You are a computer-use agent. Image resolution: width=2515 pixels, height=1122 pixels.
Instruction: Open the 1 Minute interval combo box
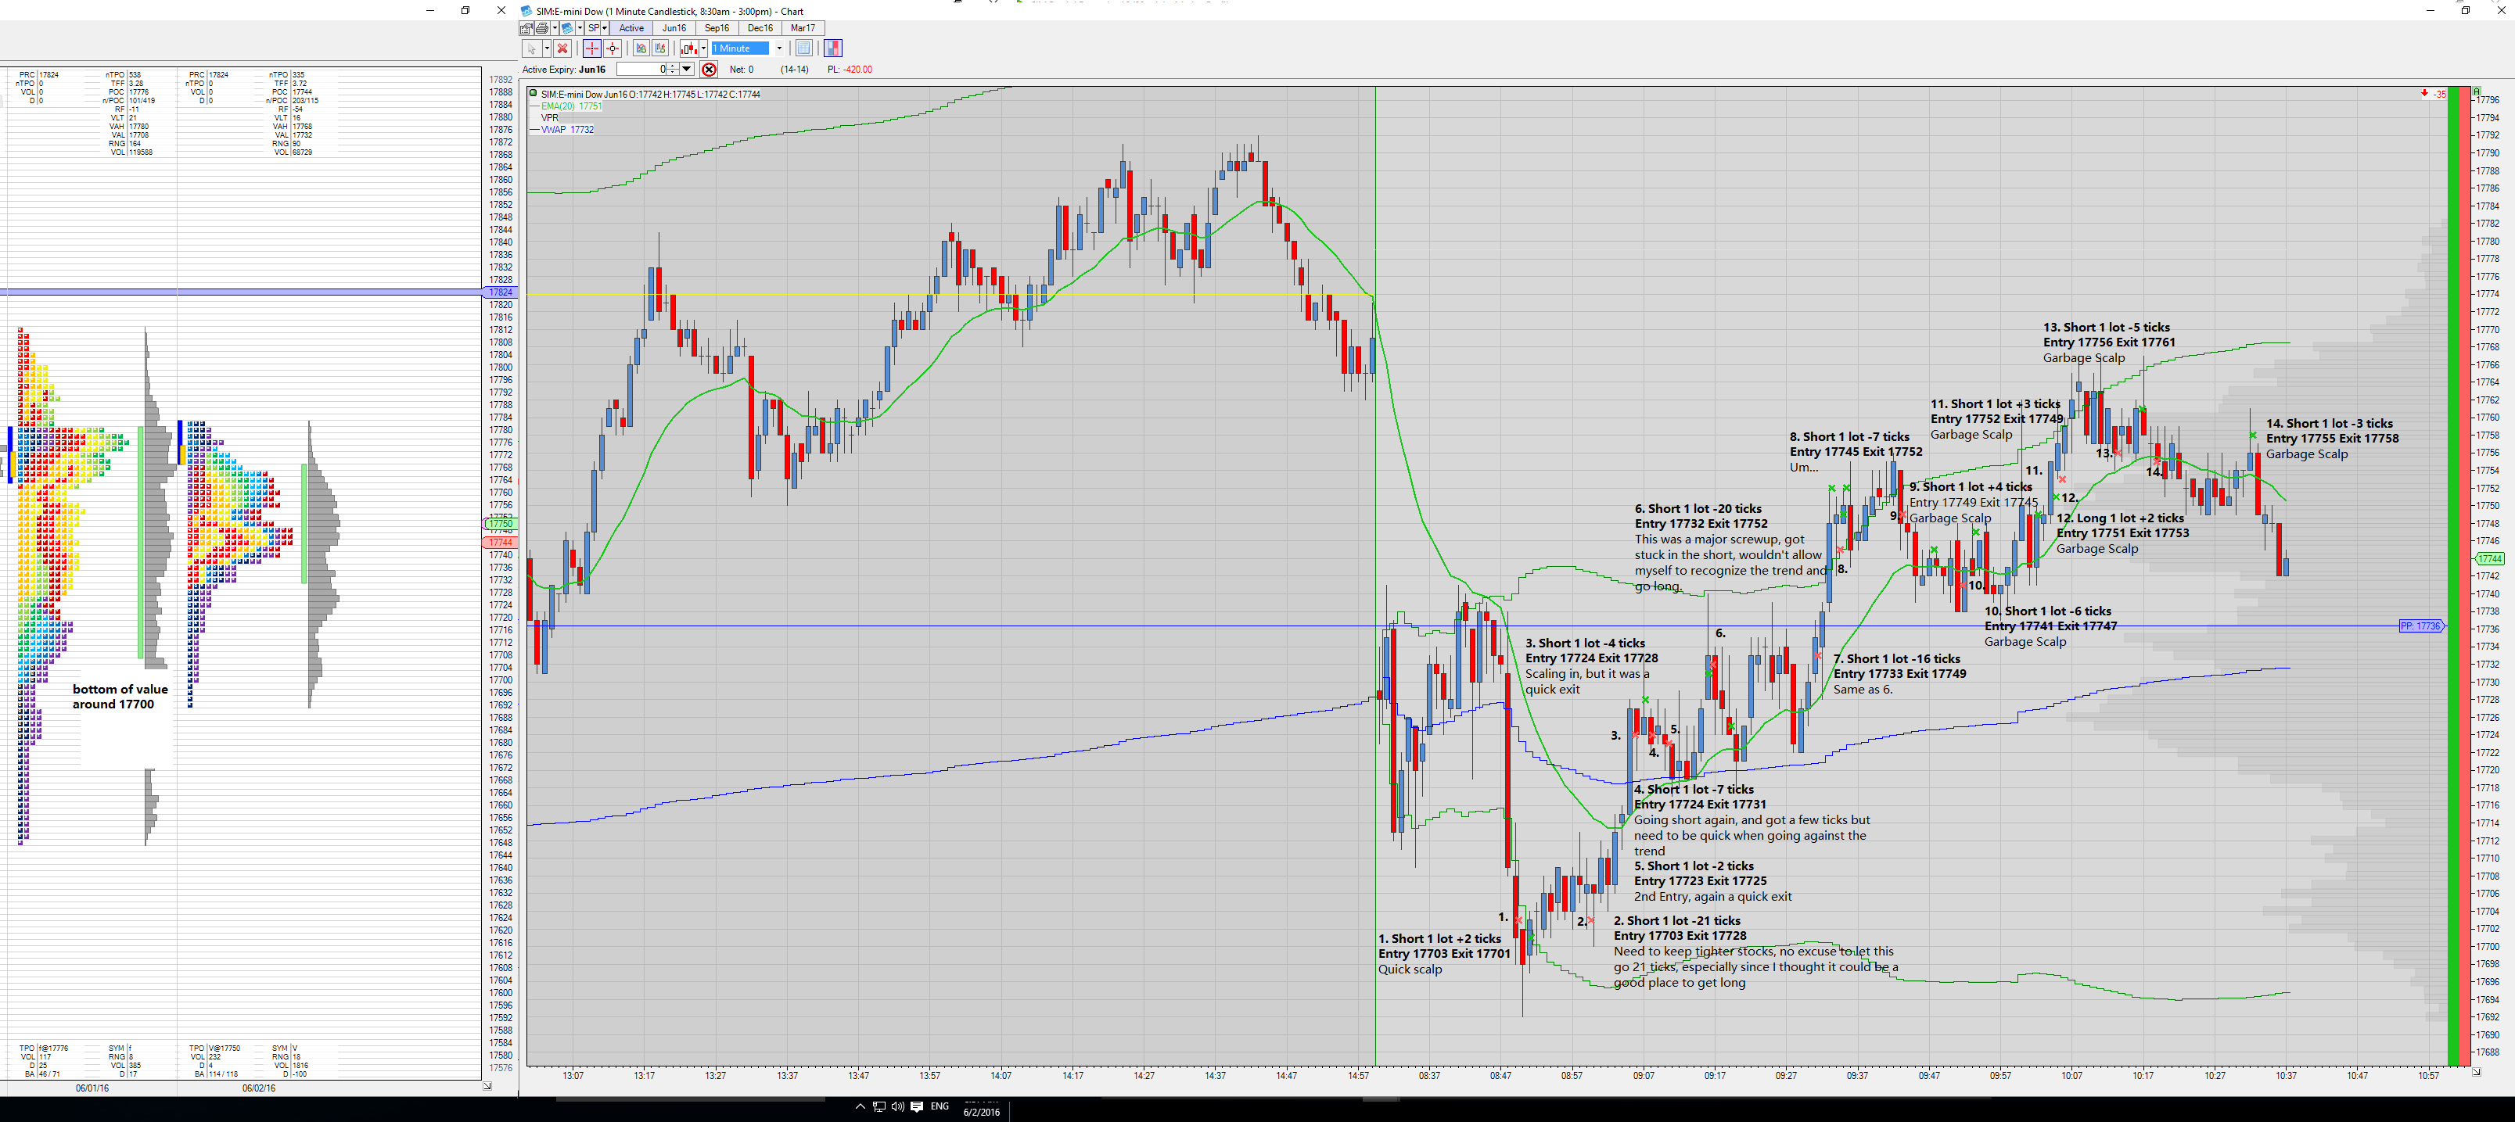point(748,48)
